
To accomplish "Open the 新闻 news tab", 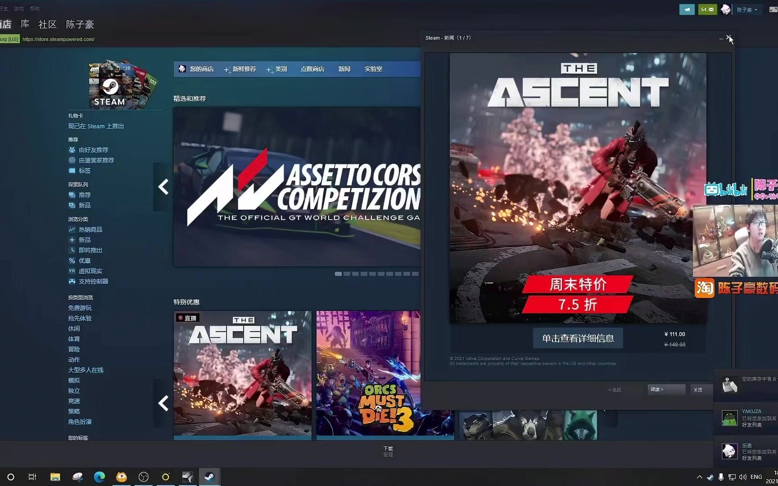I will point(344,69).
